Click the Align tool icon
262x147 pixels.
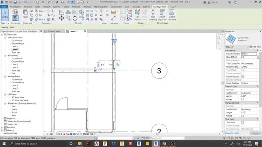tap(61, 12)
